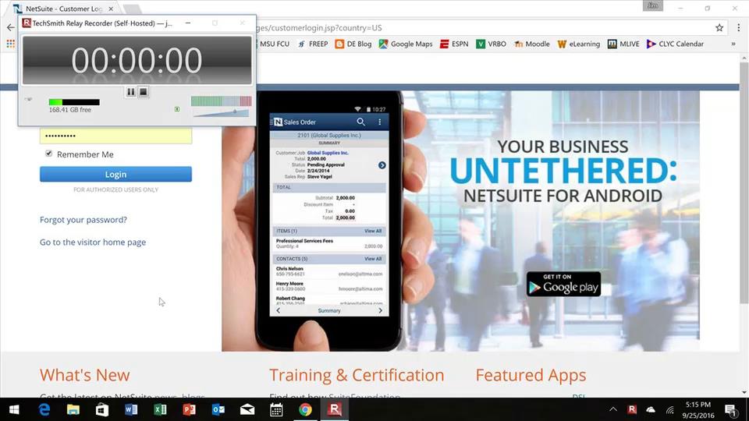
Task: Select the NetSuite Customer Login tab
Action: (62, 9)
